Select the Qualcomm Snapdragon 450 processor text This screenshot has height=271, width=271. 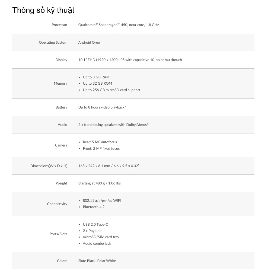click(119, 25)
